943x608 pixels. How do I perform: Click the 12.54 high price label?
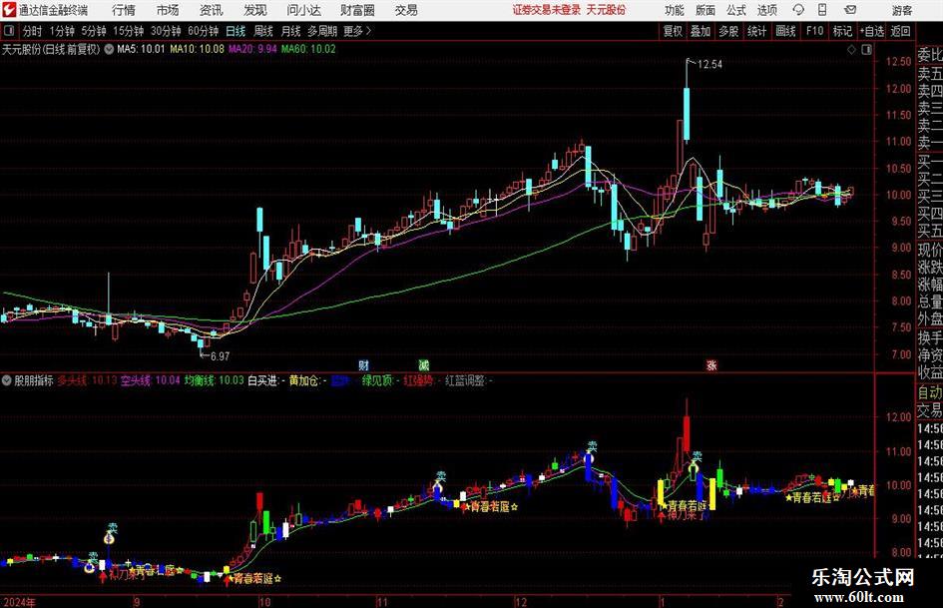click(709, 65)
